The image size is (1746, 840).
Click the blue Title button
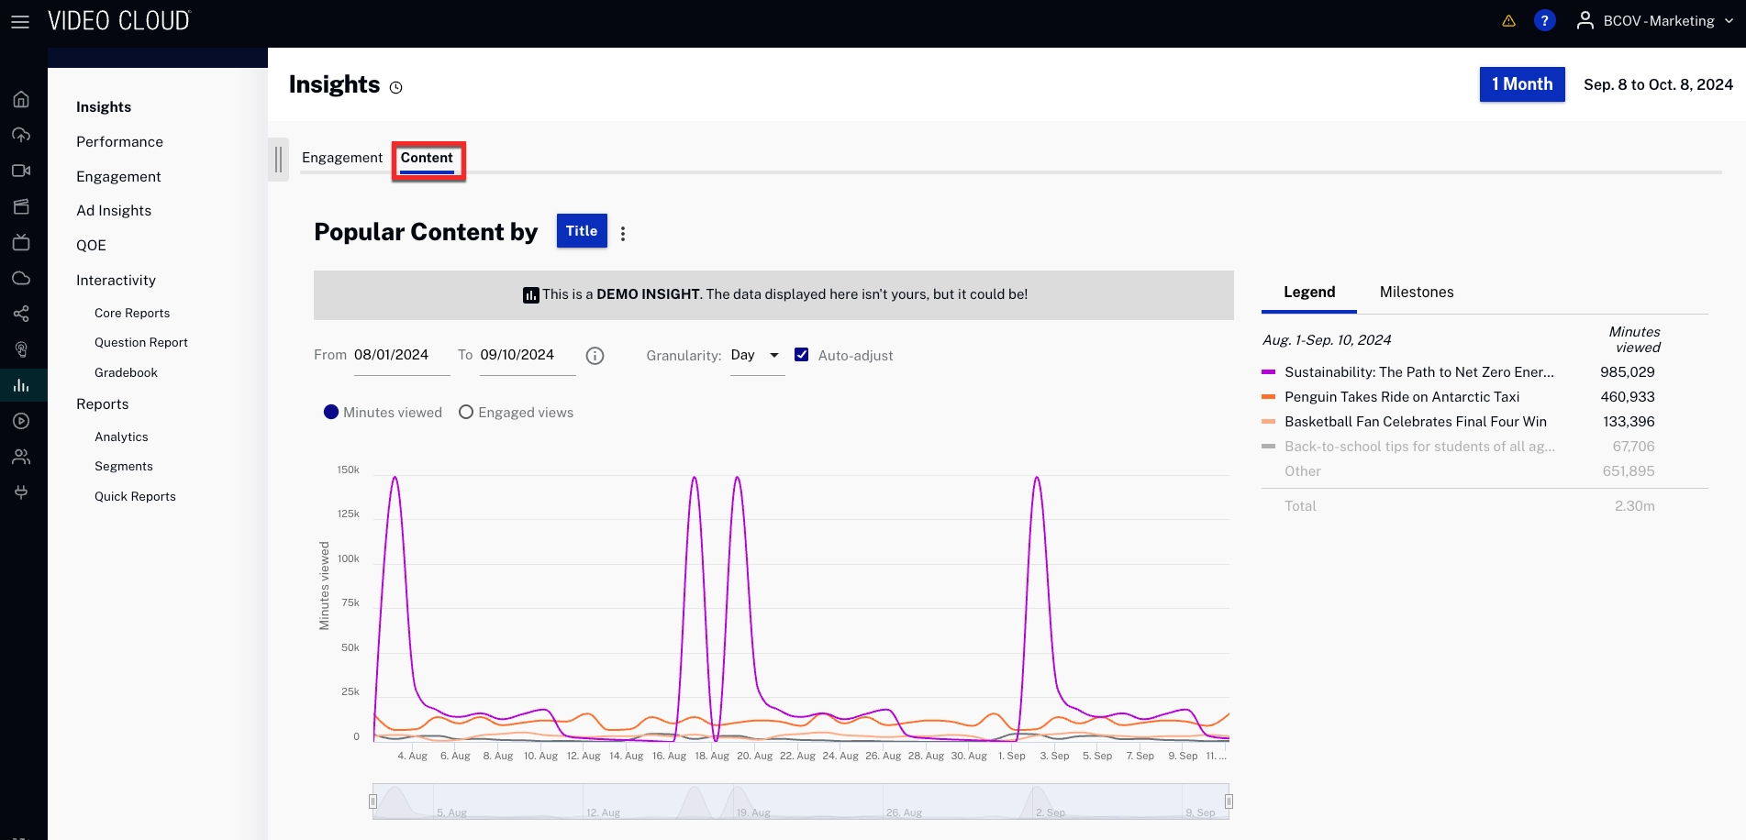pyautogui.click(x=581, y=230)
